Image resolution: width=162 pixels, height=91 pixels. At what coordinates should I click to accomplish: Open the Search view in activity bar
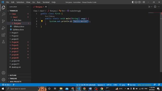3,14
